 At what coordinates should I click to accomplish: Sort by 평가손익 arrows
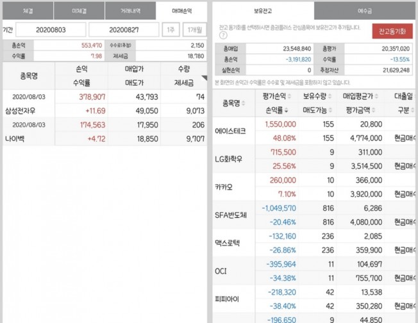[x=290, y=96]
